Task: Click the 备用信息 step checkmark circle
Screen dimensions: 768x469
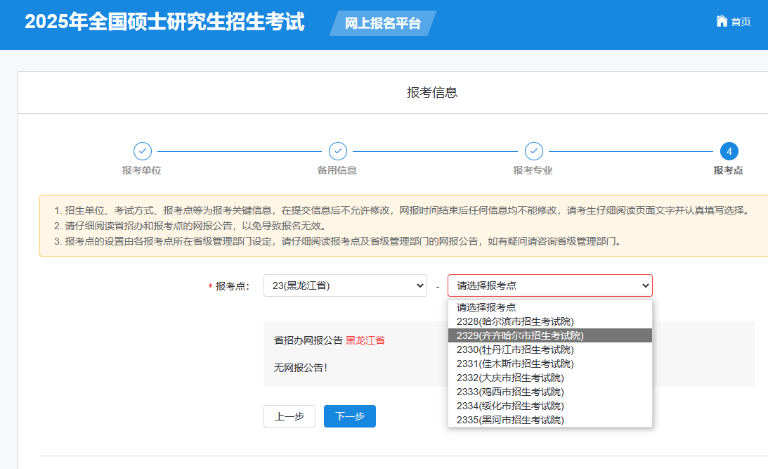Action: coord(338,151)
